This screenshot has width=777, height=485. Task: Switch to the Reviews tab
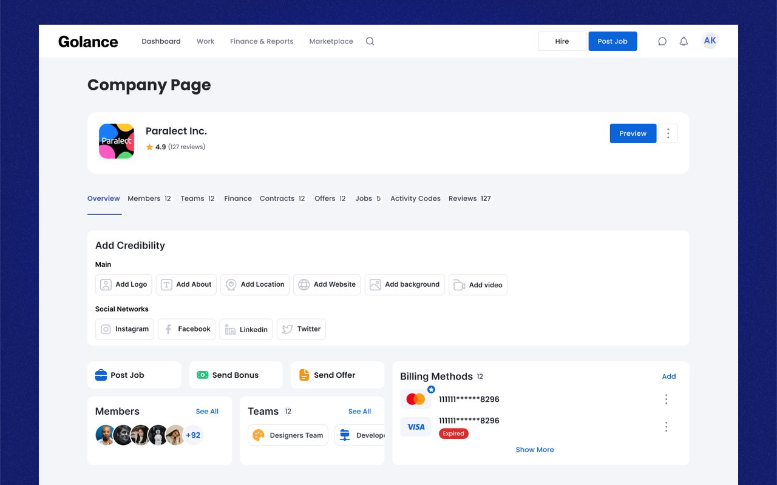pyautogui.click(x=470, y=198)
